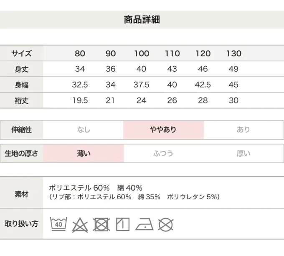Click the iron care symbol
Screen dimensions: 284x256
click(x=144, y=224)
